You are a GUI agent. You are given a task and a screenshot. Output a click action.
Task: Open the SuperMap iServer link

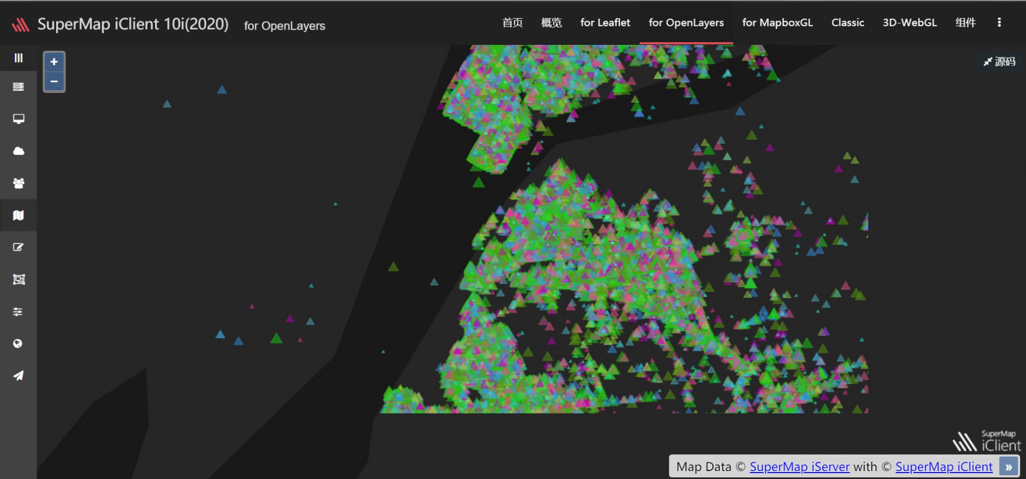[799, 467]
